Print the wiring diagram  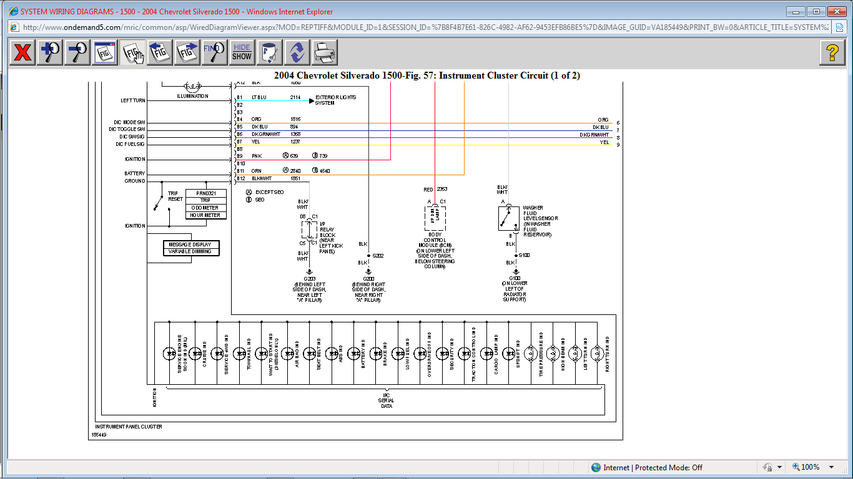pos(324,52)
